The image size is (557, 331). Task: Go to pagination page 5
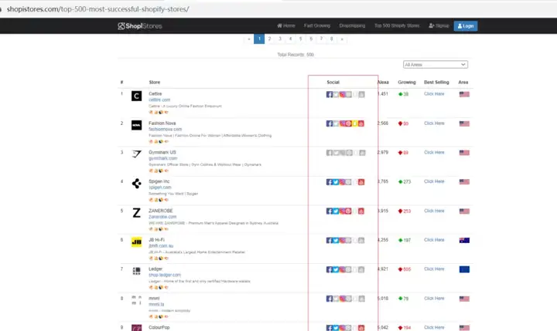click(300, 39)
